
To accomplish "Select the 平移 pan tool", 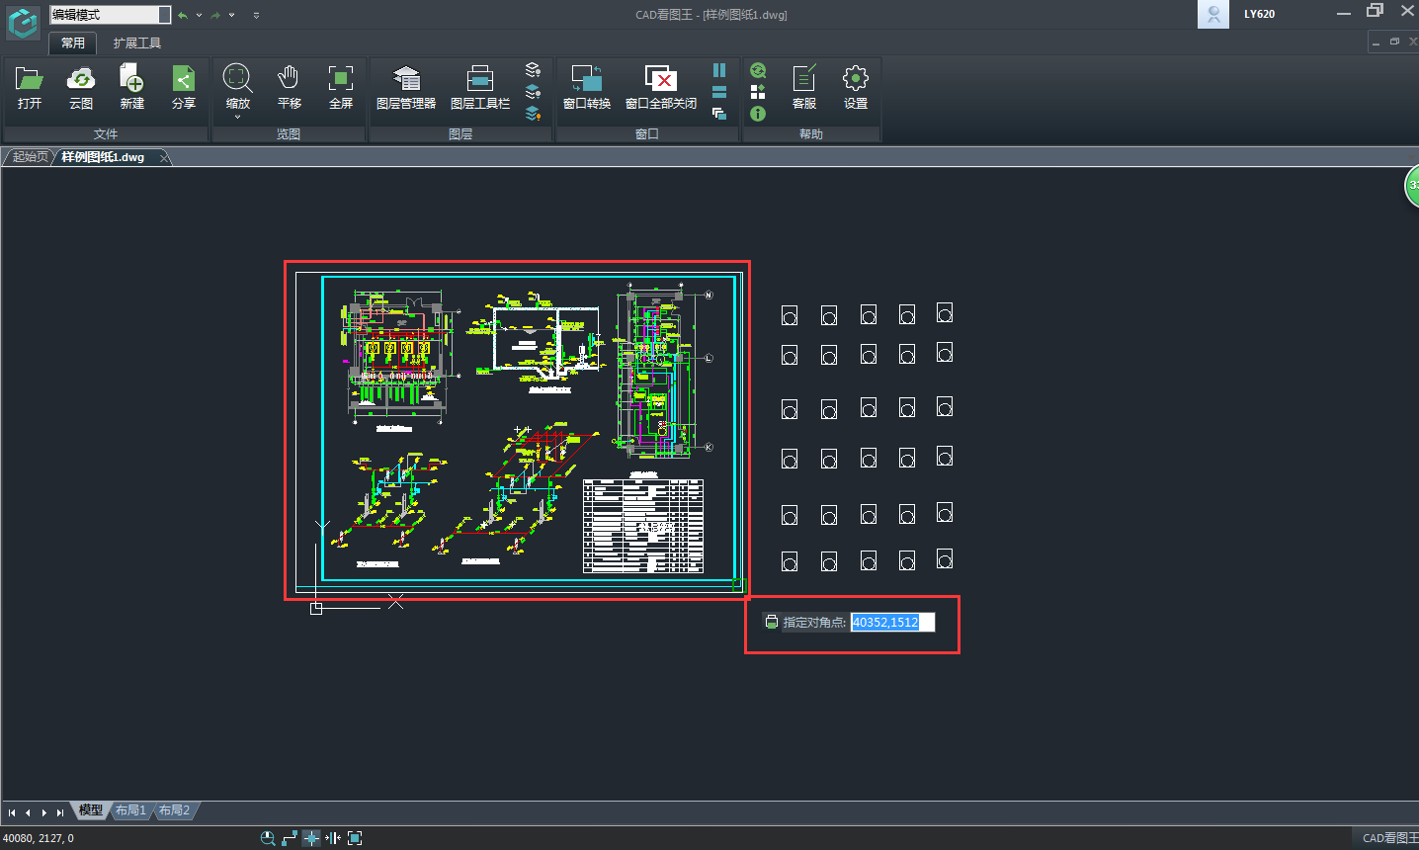I will click(x=289, y=87).
